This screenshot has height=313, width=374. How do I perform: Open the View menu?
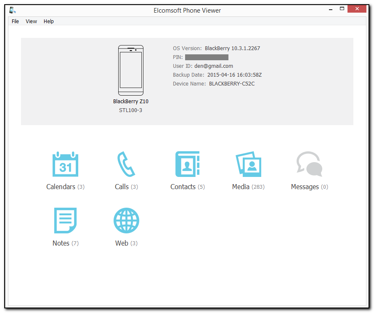pos(31,21)
